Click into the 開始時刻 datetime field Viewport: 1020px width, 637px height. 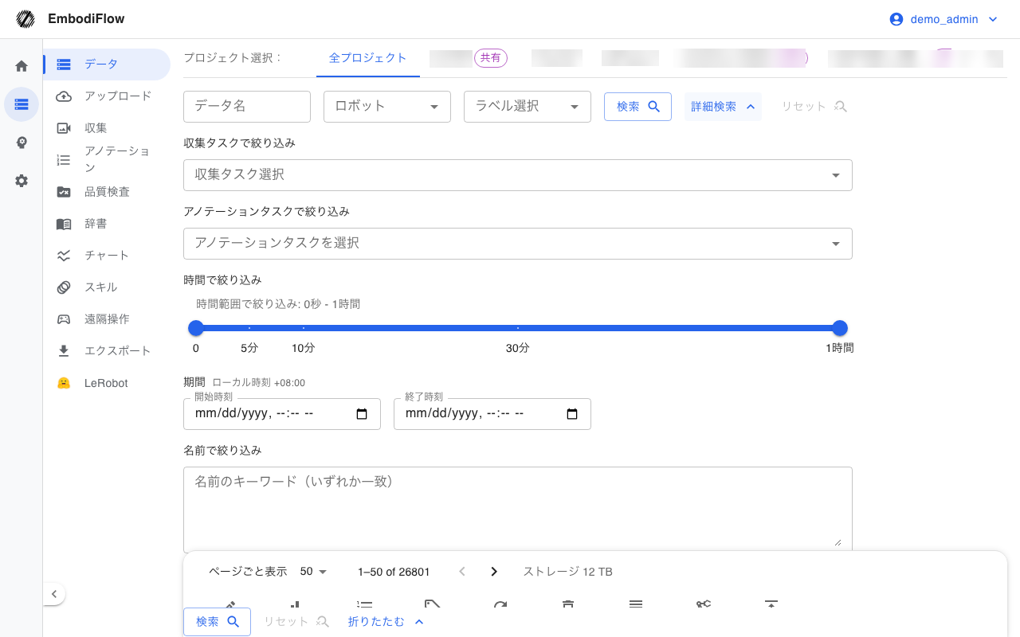coord(282,414)
